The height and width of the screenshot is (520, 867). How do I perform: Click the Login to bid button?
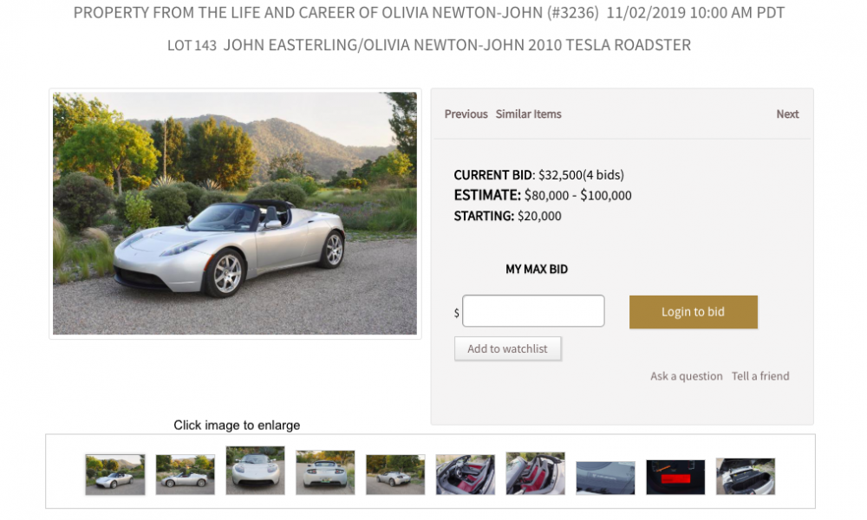pyautogui.click(x=694, y=312)
